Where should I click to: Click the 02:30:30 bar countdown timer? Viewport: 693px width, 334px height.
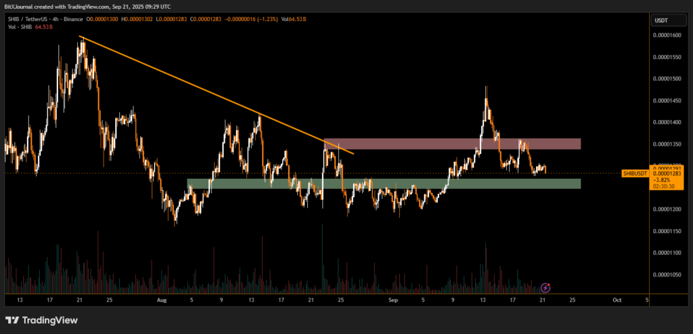click(x=667, y=186)
